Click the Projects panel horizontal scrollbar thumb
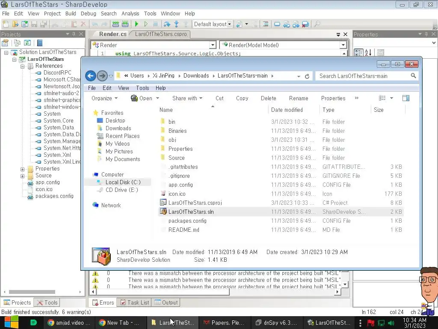Viewport: 438px width, 329px height. click(32, 292)
